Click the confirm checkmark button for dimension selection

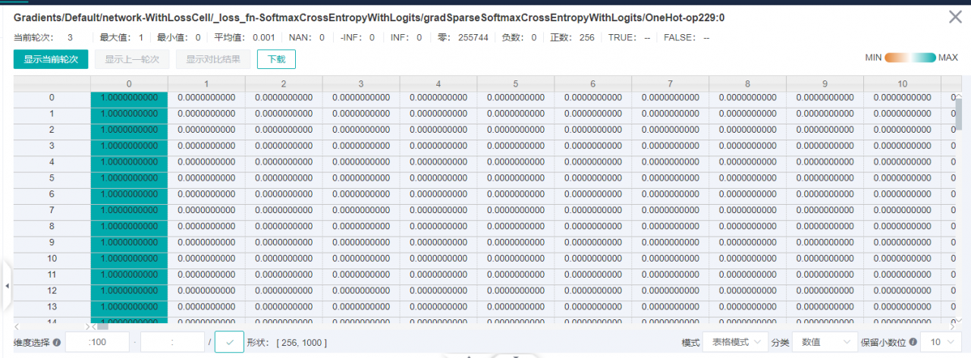pos(229,342)
